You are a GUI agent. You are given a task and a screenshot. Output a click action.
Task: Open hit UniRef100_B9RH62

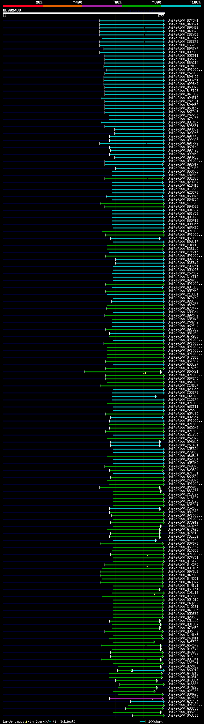183,27
